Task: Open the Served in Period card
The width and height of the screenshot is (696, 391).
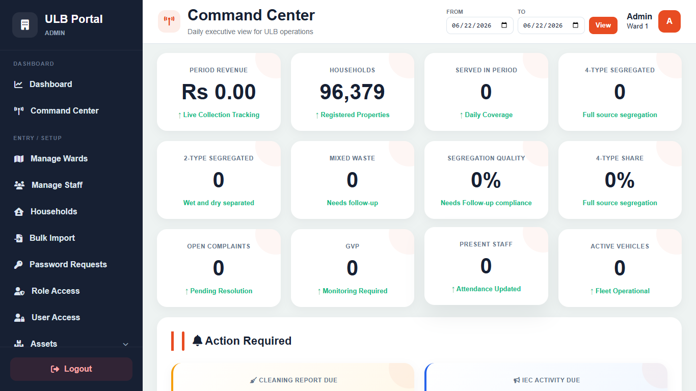Action: [486, 92]
